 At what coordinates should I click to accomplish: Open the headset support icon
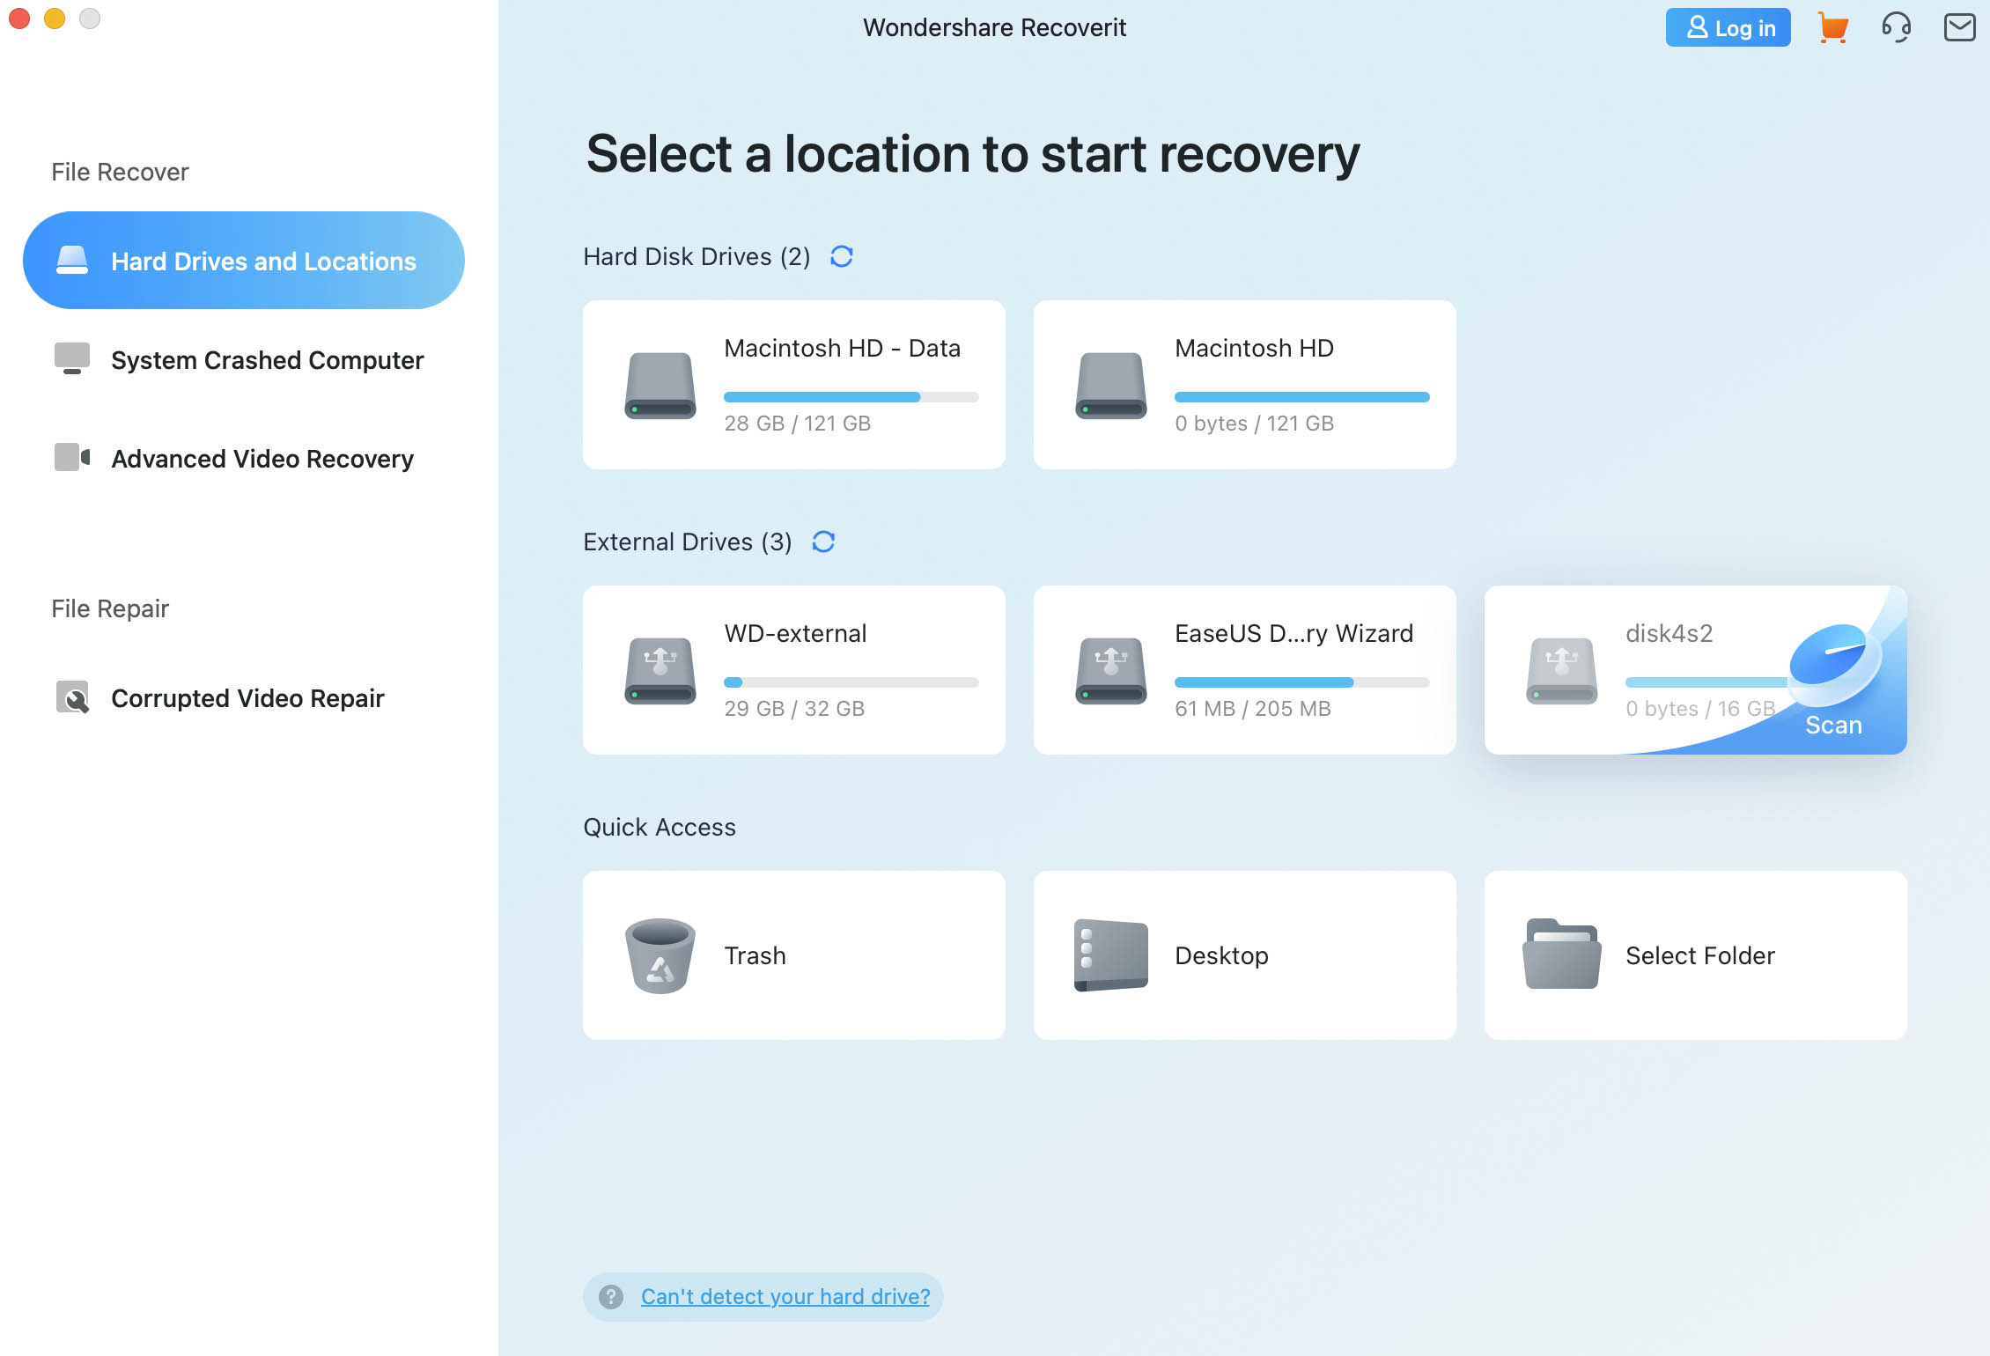coord(1896,27)
